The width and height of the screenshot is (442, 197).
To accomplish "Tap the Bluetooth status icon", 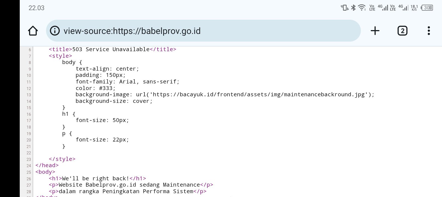I will click(x=353, y=8).
